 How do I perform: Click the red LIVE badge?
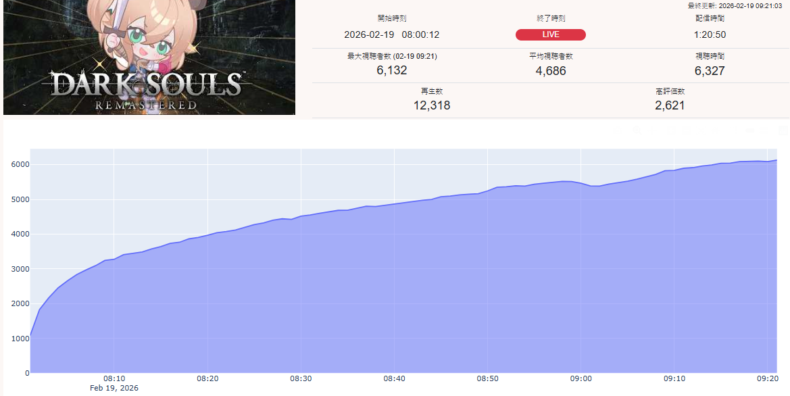pos(550,34)
